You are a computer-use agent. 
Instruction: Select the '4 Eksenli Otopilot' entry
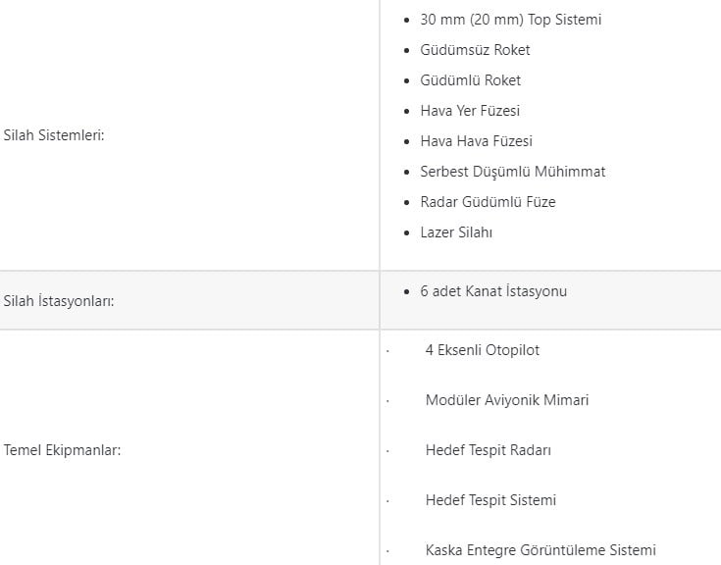pos(482,350)
